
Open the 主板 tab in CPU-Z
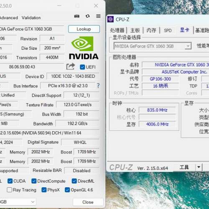click(x=135, y=30)
